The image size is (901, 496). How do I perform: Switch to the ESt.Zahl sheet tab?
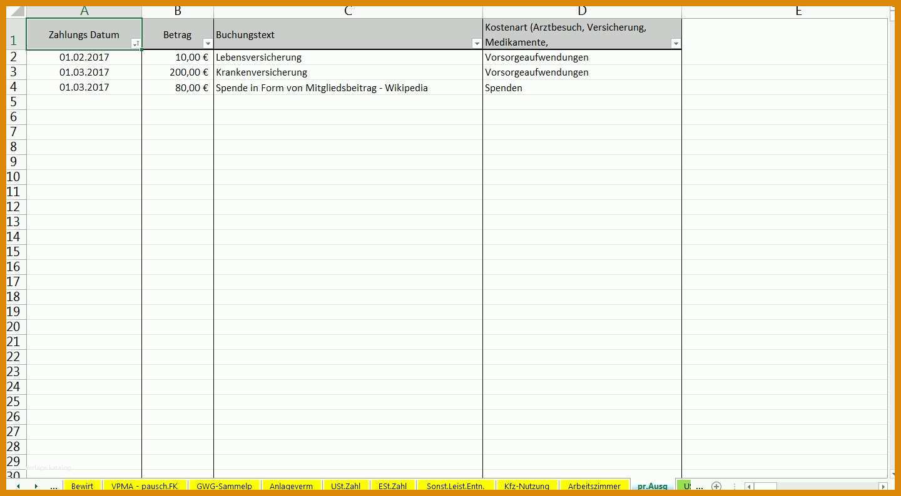coord(393,486)
